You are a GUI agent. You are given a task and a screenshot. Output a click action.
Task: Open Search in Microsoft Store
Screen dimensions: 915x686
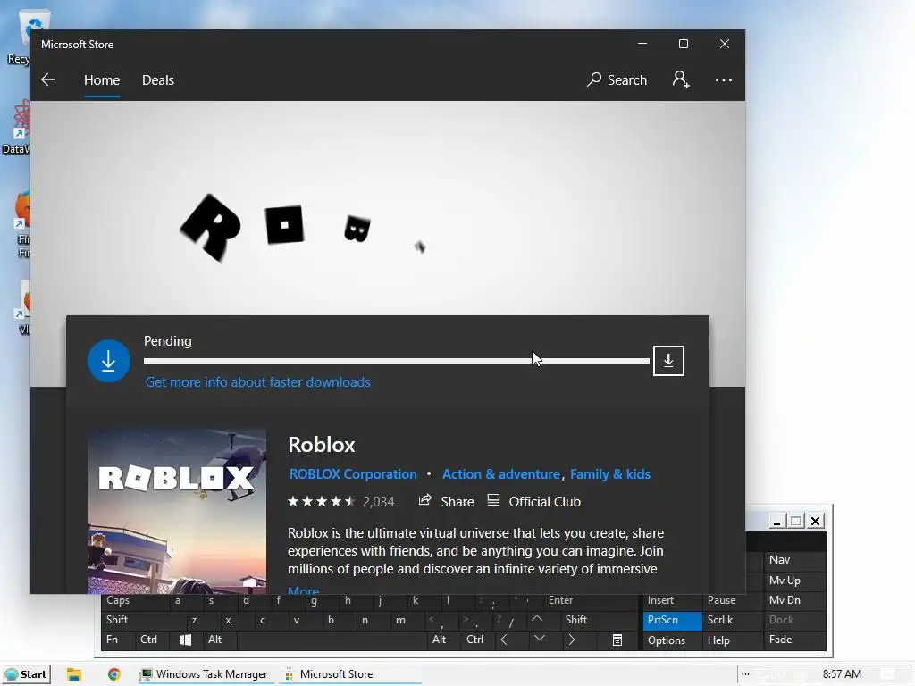[x=617, y=79]
